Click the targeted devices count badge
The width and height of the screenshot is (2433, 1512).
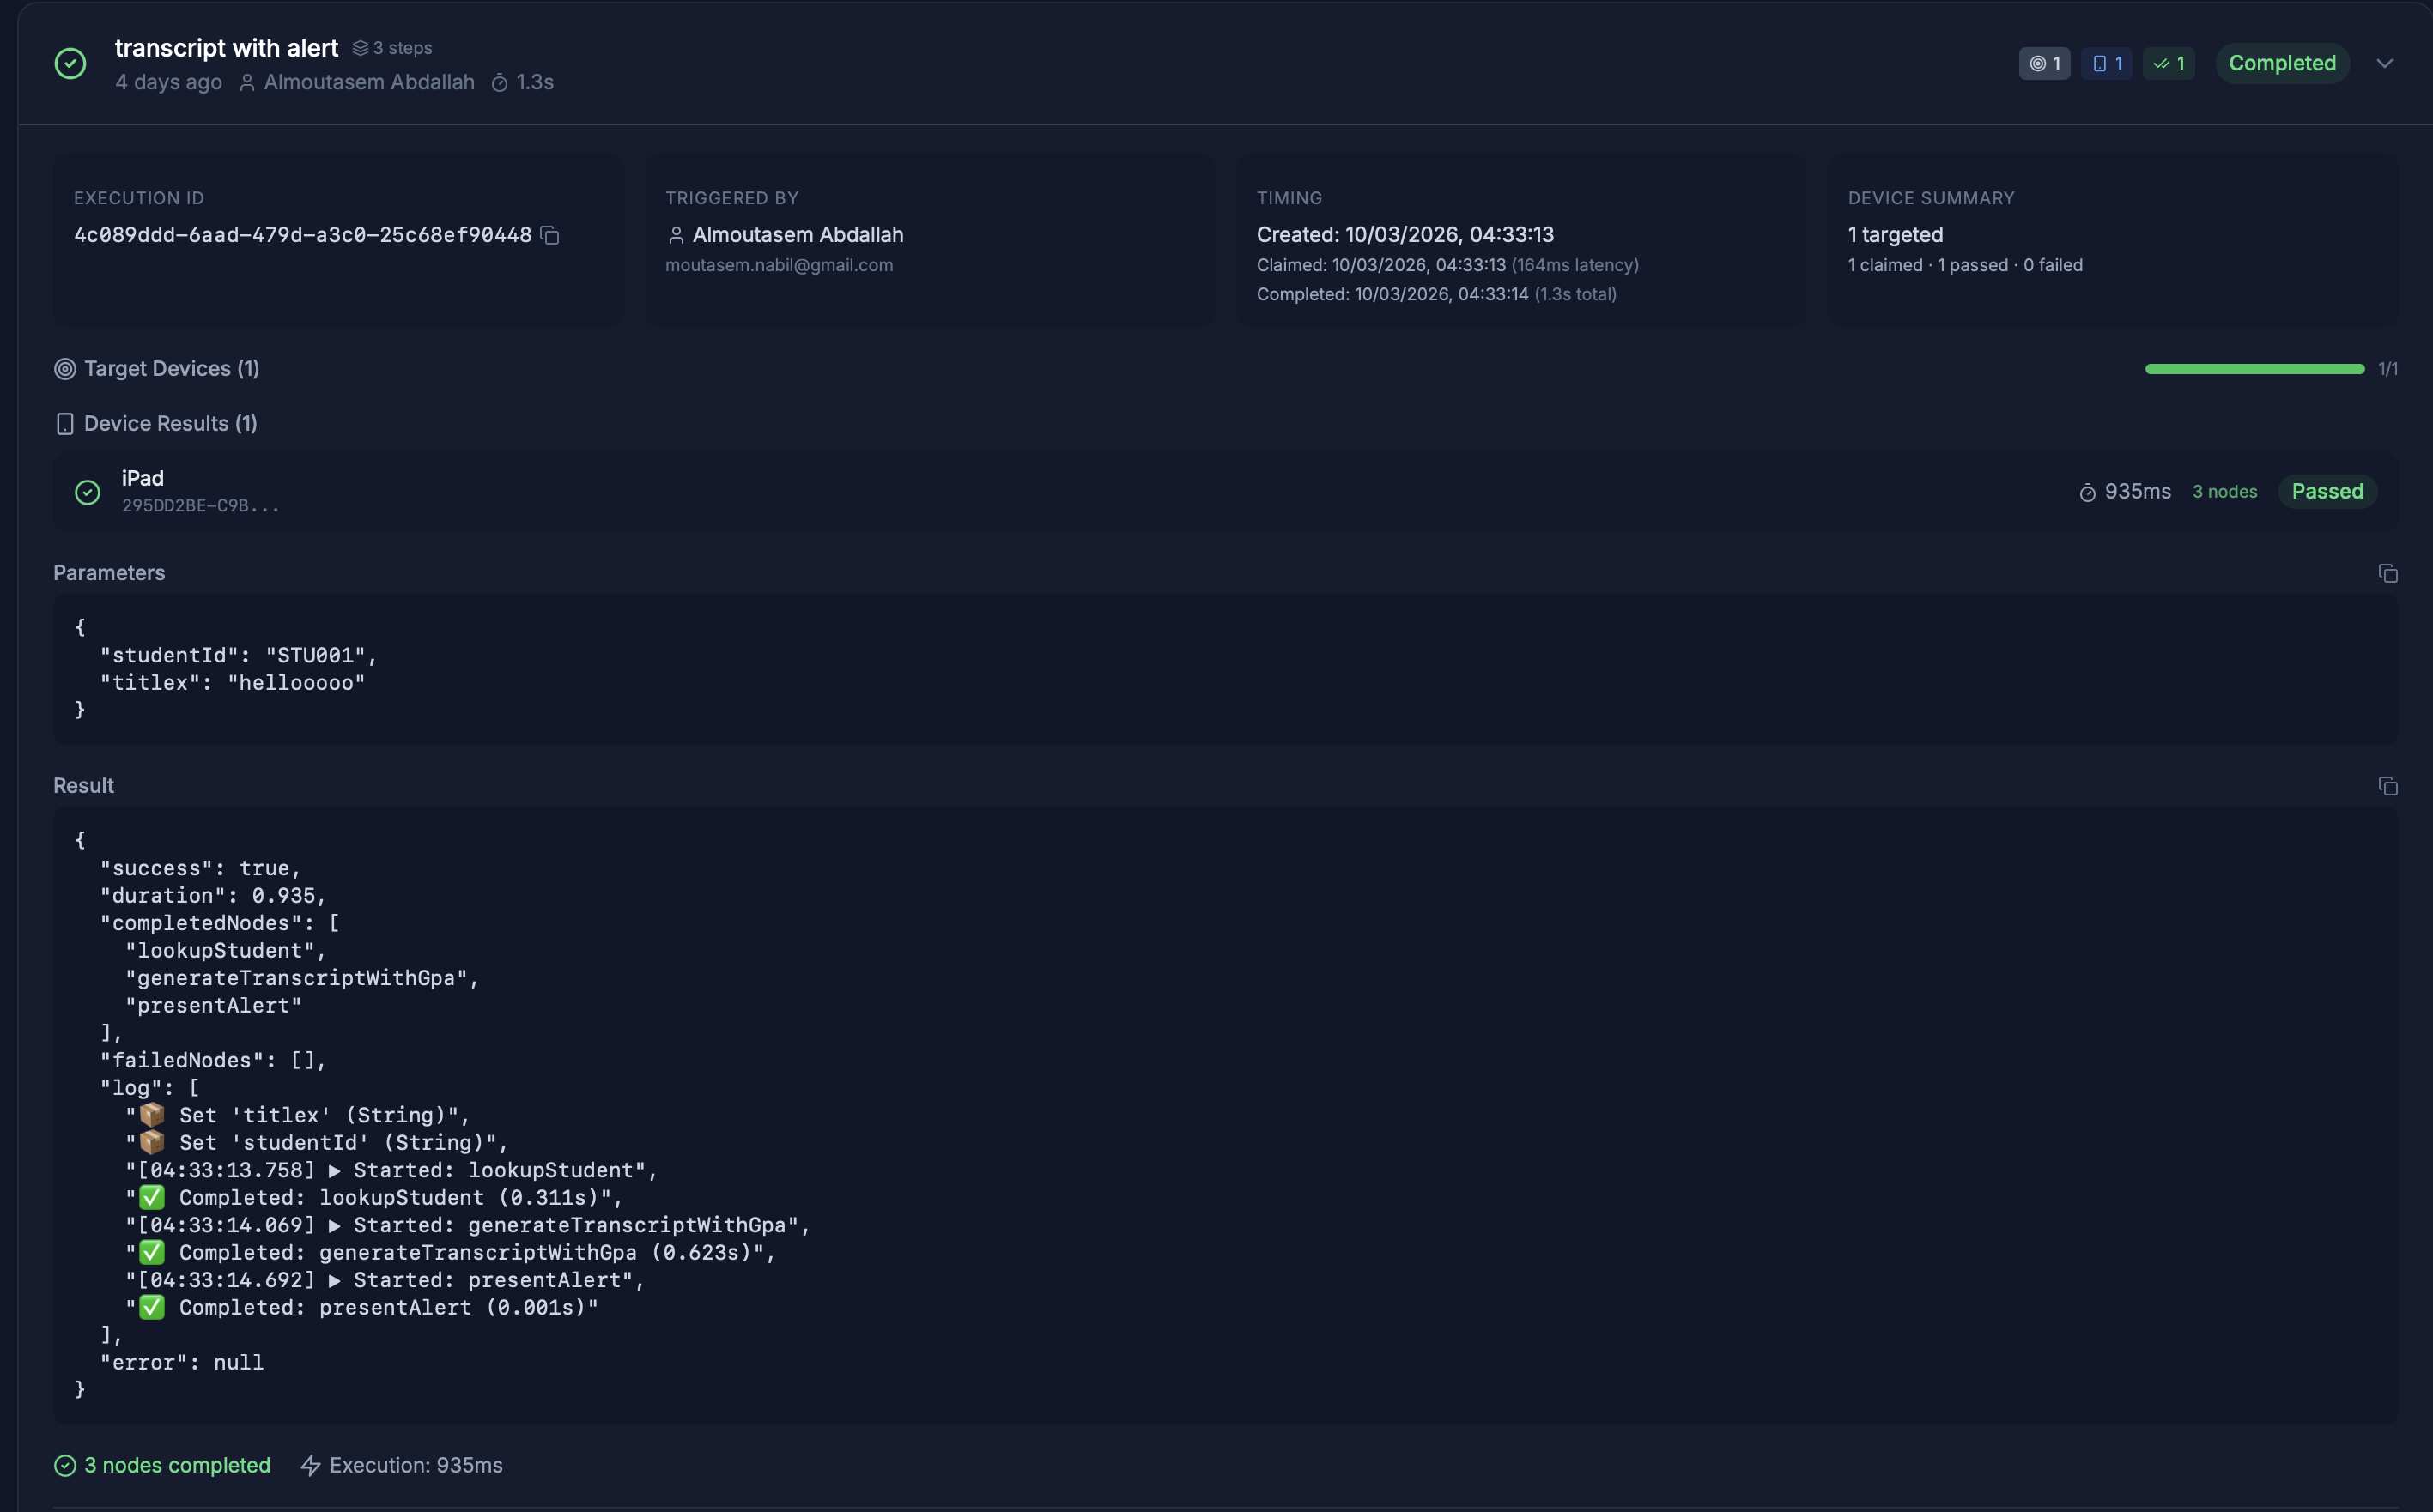click(x=2044, y=63)
